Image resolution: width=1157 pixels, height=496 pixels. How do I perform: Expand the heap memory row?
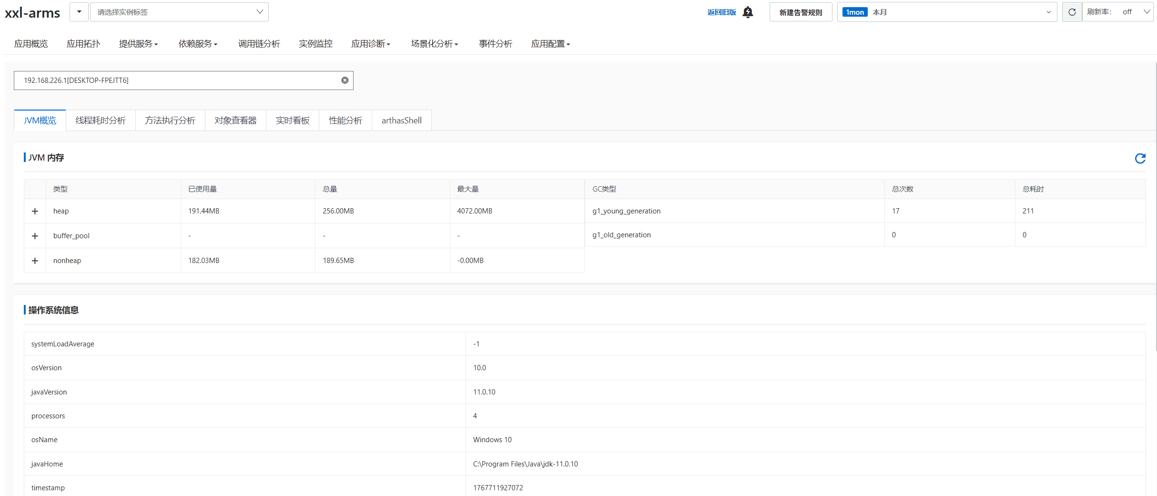(35, 211)
